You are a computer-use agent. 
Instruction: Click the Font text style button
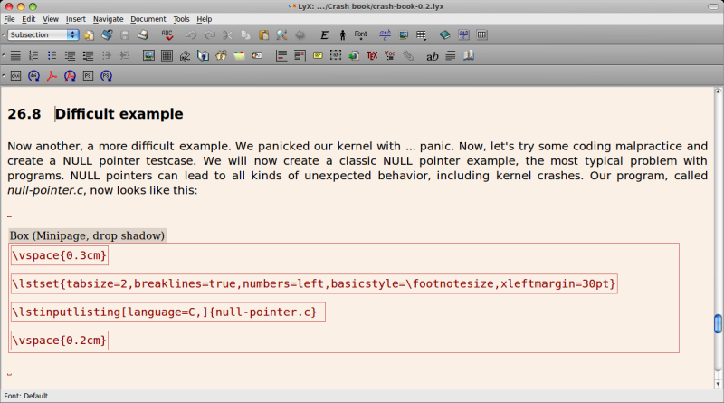click(x=361, y=35)
